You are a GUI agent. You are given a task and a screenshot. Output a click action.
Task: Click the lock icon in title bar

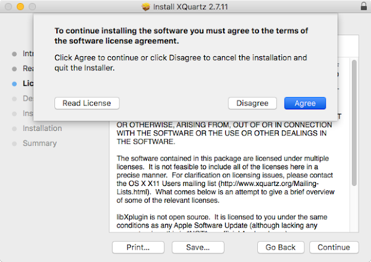(364, 6)
